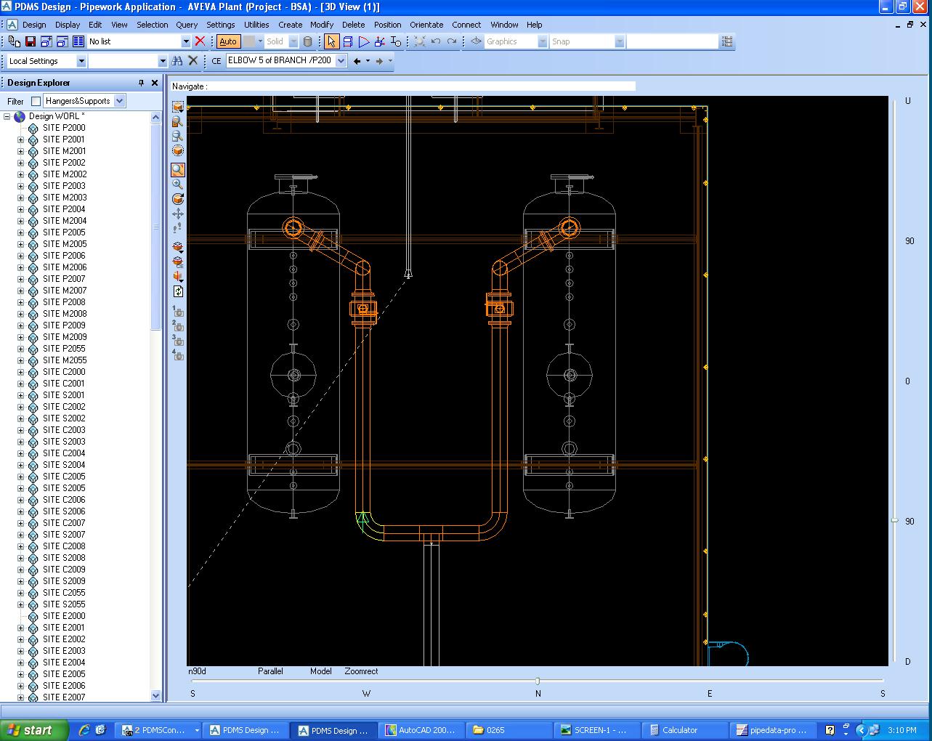Click the pan arrows view tool
The width and height of the screenshot is (932, 741).
coord(178,214)
